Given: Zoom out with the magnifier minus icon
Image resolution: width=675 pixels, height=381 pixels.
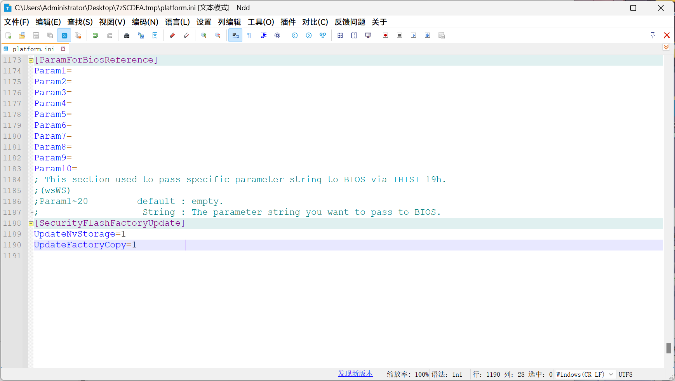Looking at the screenshot, I should point(218,35).
